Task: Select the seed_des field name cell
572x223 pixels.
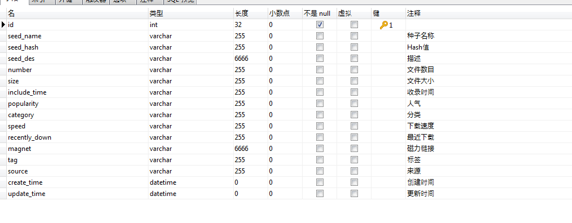Action: point(77,59)
